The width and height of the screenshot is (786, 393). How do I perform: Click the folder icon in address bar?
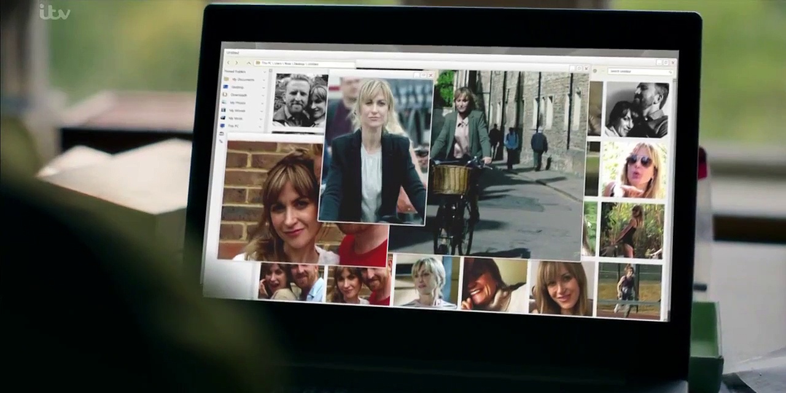pos(259,63)
